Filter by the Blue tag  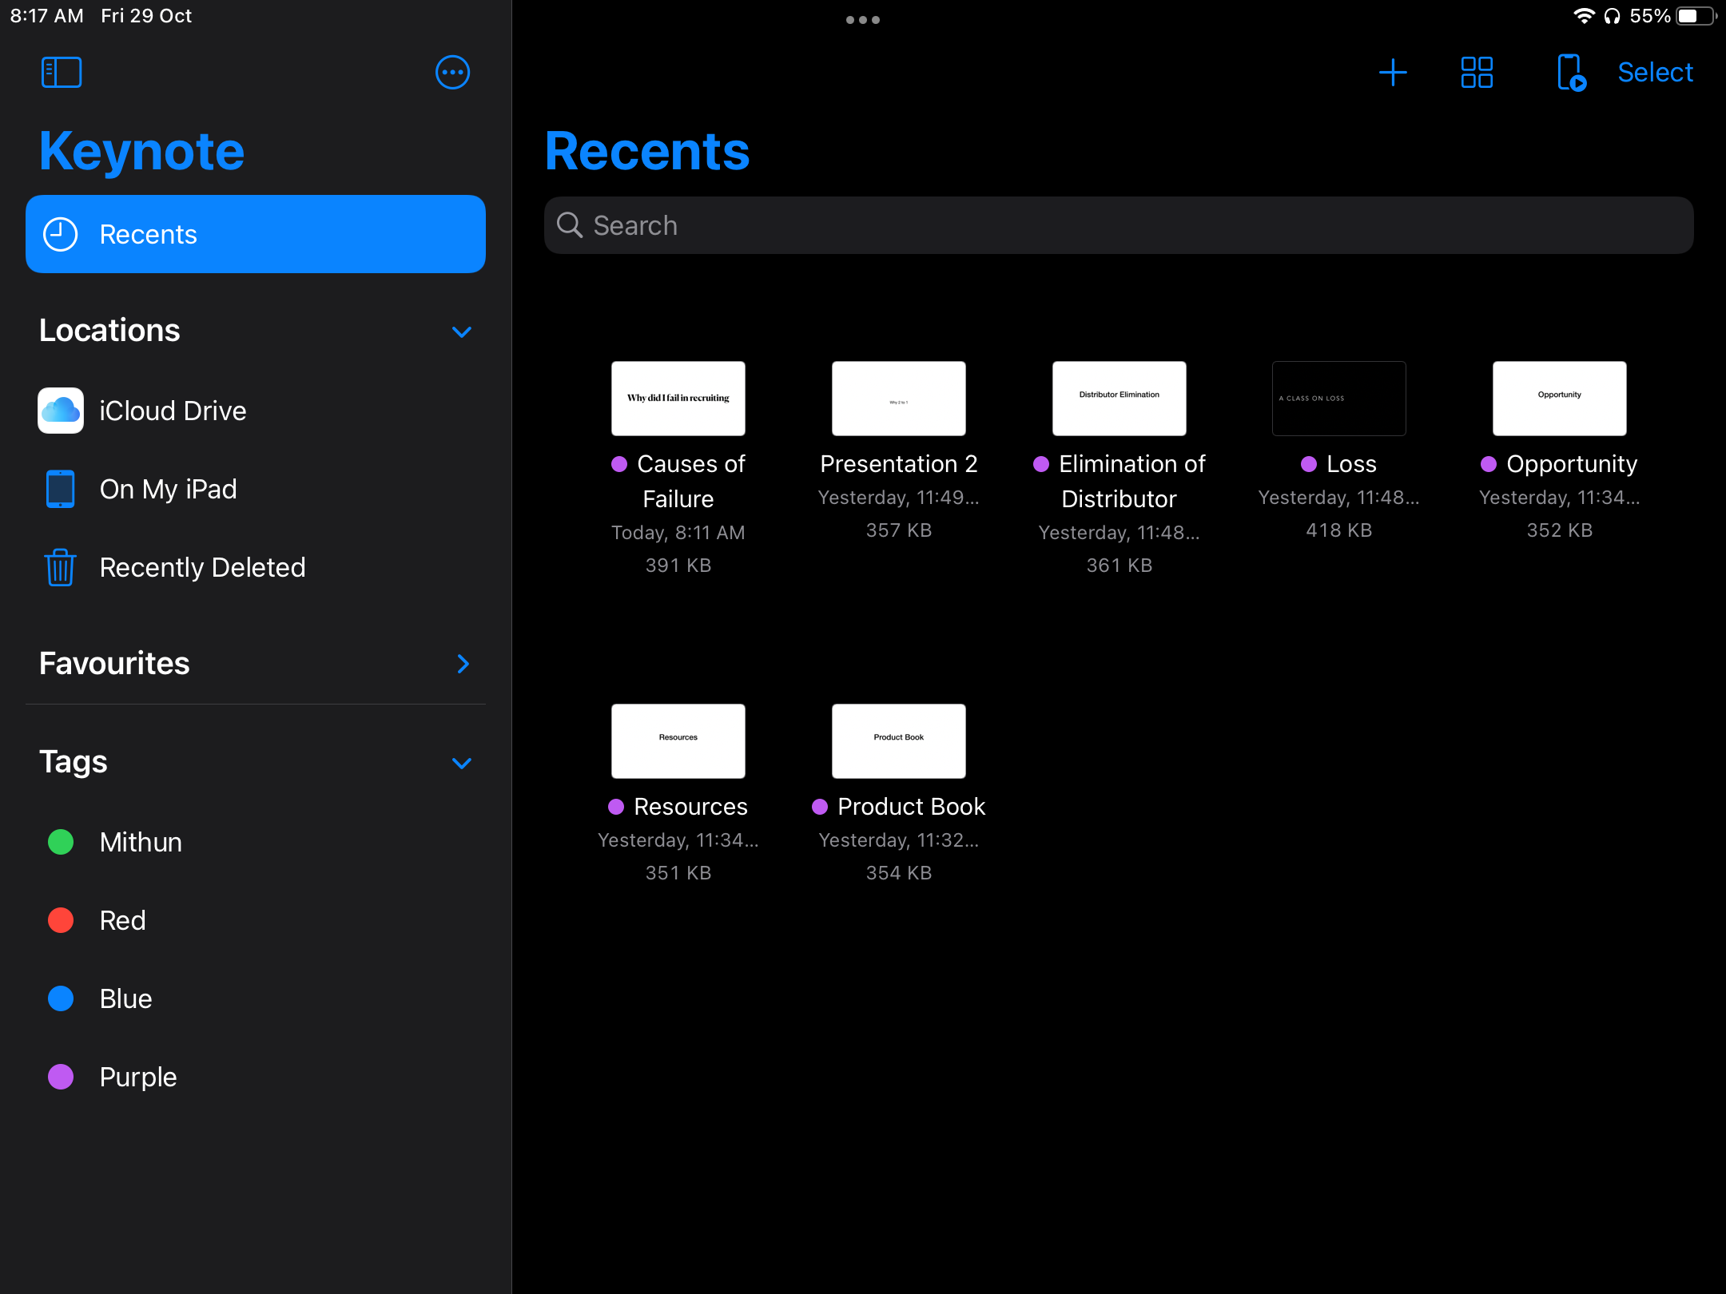pos(125,998)
